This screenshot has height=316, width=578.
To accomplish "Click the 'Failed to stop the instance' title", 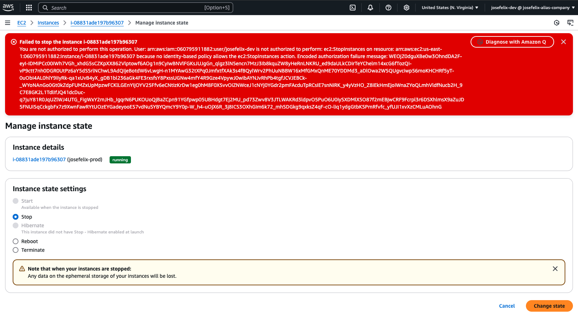I will click(78, 42).
